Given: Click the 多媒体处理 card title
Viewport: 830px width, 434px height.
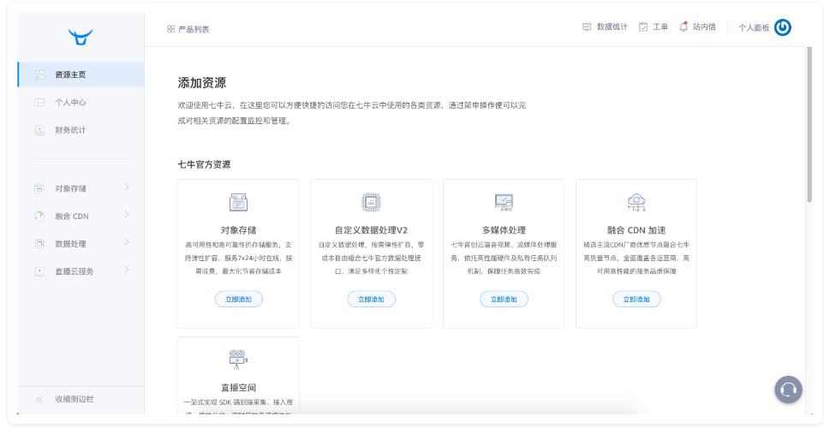Looking at the screenshot, I should (x=504, y=229).
